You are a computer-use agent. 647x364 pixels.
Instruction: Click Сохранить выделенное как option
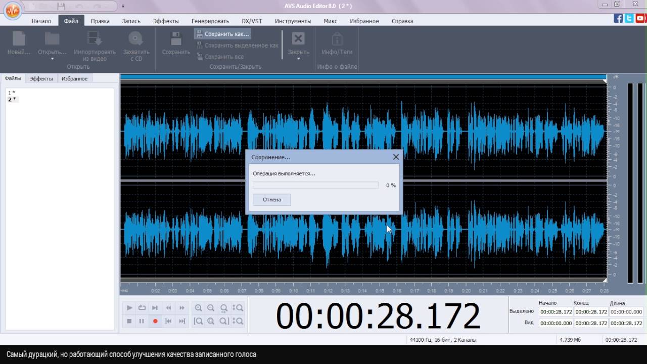238,45
